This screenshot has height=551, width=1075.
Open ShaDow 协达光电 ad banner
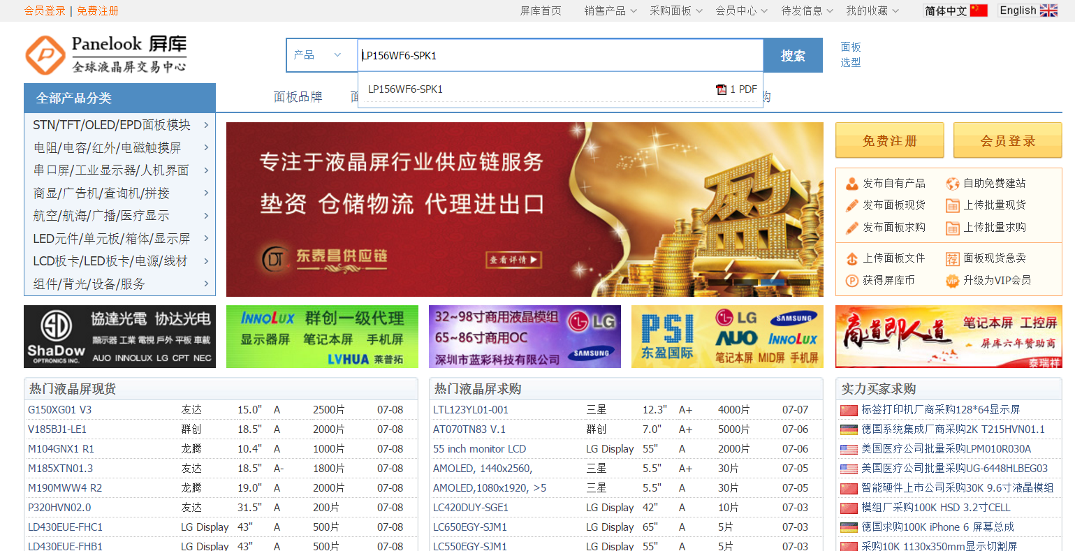pos(119,337)
